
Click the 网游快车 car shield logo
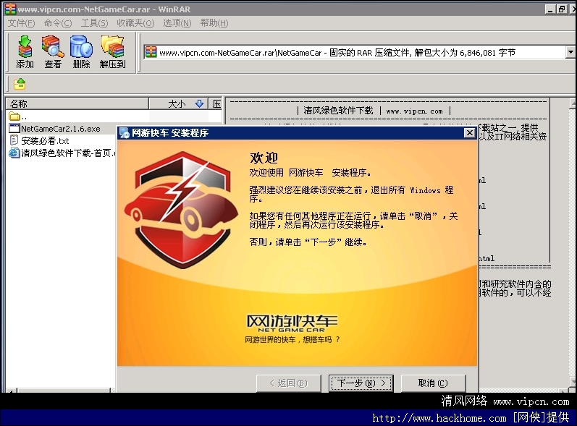tap(181, 210)
